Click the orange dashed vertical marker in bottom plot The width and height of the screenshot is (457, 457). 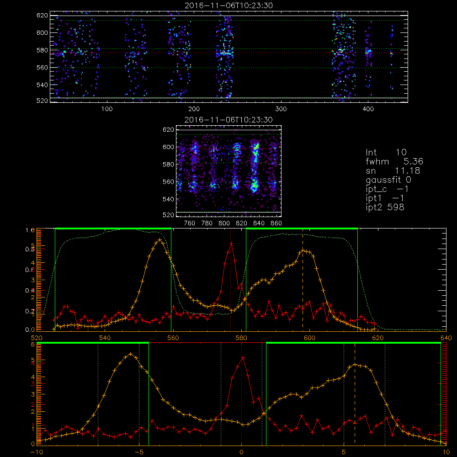pos(355,393)
